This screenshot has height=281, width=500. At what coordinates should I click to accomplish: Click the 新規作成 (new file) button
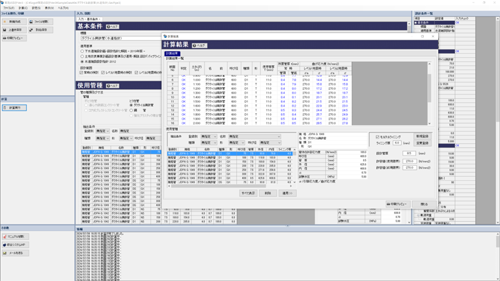[x=14, y=21]
